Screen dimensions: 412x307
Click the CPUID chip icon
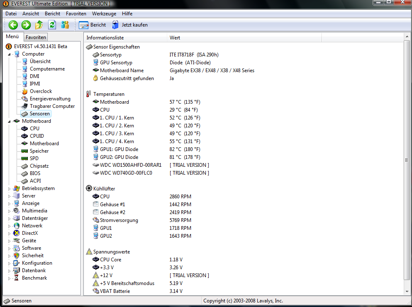pyautogui.click(x=24, y=136)
